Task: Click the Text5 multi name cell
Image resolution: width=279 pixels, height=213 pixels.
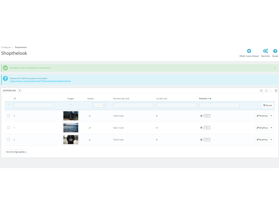Action: coord(118,116)
